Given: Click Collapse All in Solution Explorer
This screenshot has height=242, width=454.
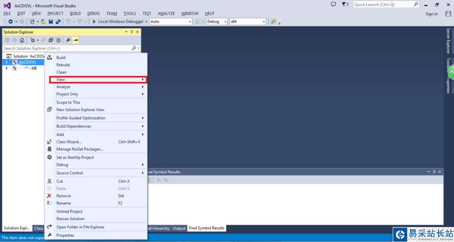Looking at the screenshot, I should click(51, 40).
